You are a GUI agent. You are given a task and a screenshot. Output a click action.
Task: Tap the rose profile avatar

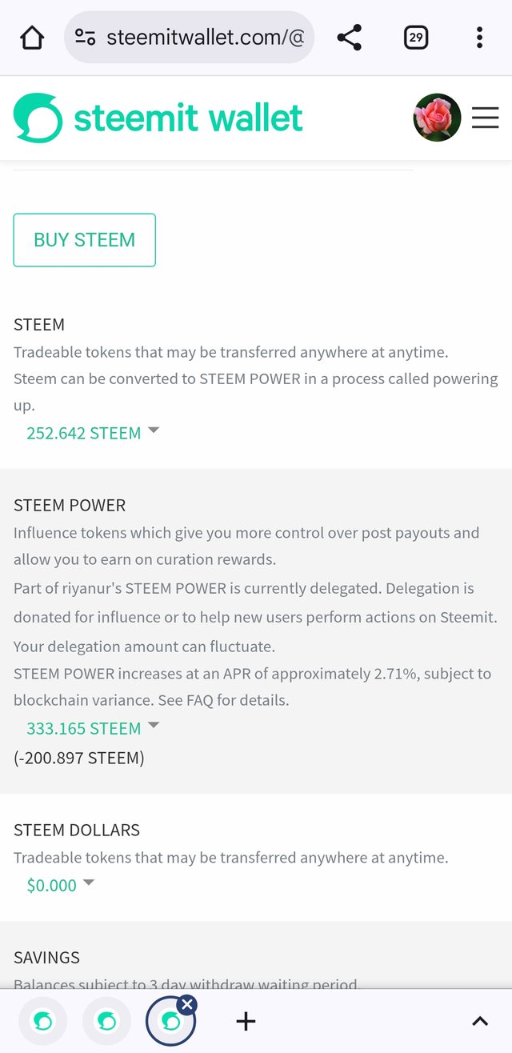[x=437, y=118]
